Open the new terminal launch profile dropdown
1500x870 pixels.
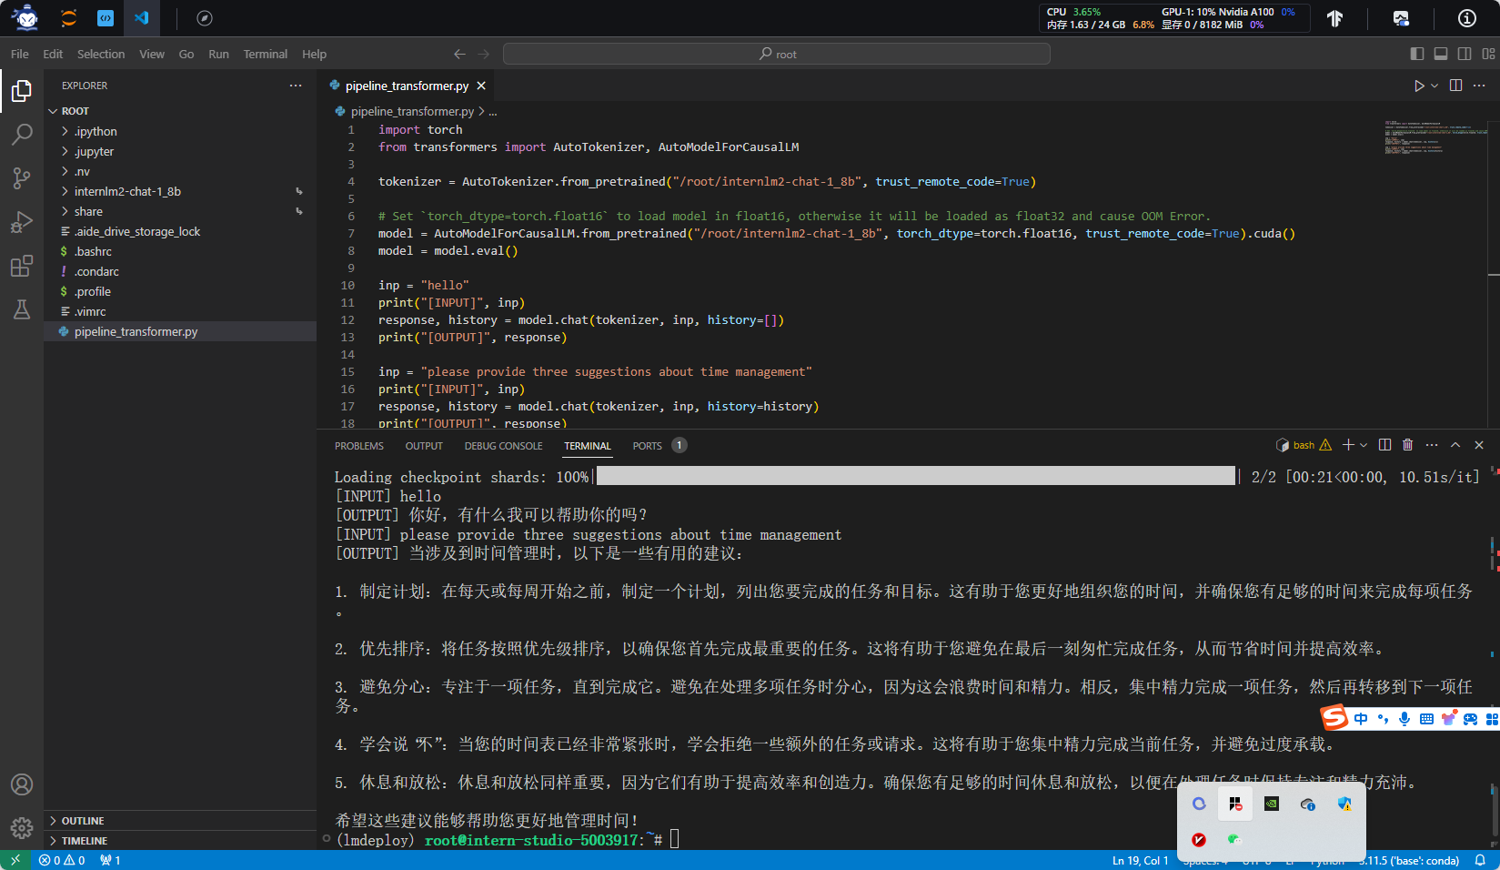point(1364,445)
